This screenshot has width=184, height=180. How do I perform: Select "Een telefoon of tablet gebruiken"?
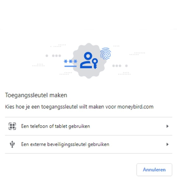[x=88, y=126]
